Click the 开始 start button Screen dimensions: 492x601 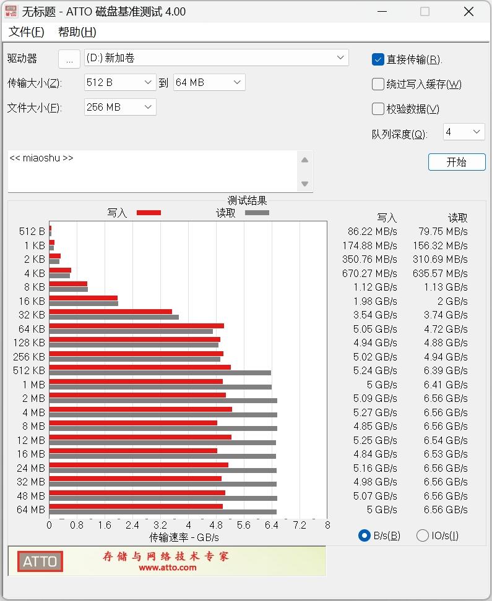click(457, 162)
